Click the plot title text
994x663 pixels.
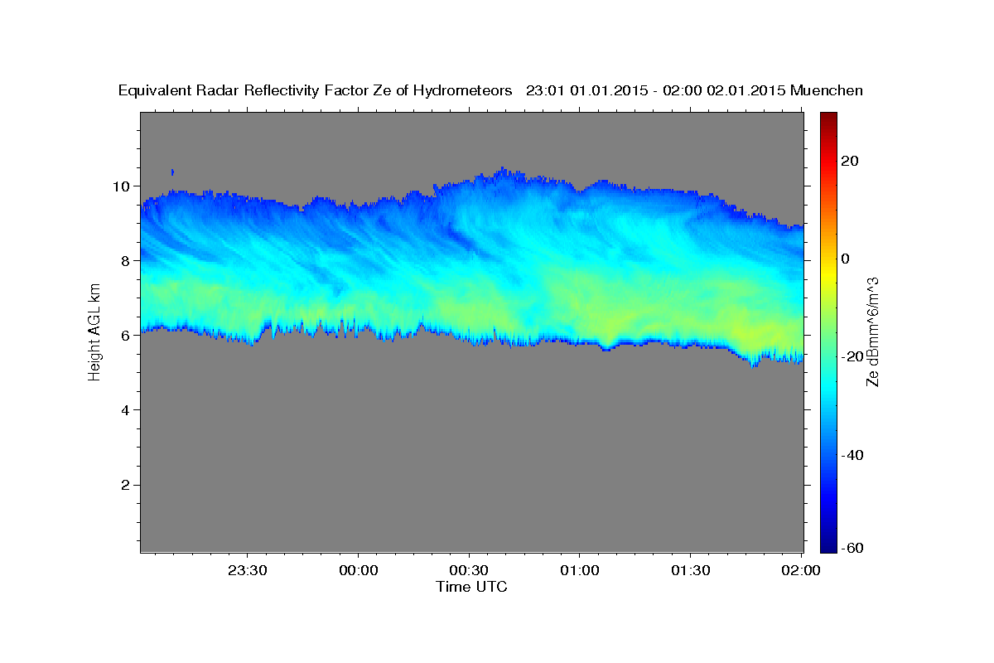pos(490,90)
